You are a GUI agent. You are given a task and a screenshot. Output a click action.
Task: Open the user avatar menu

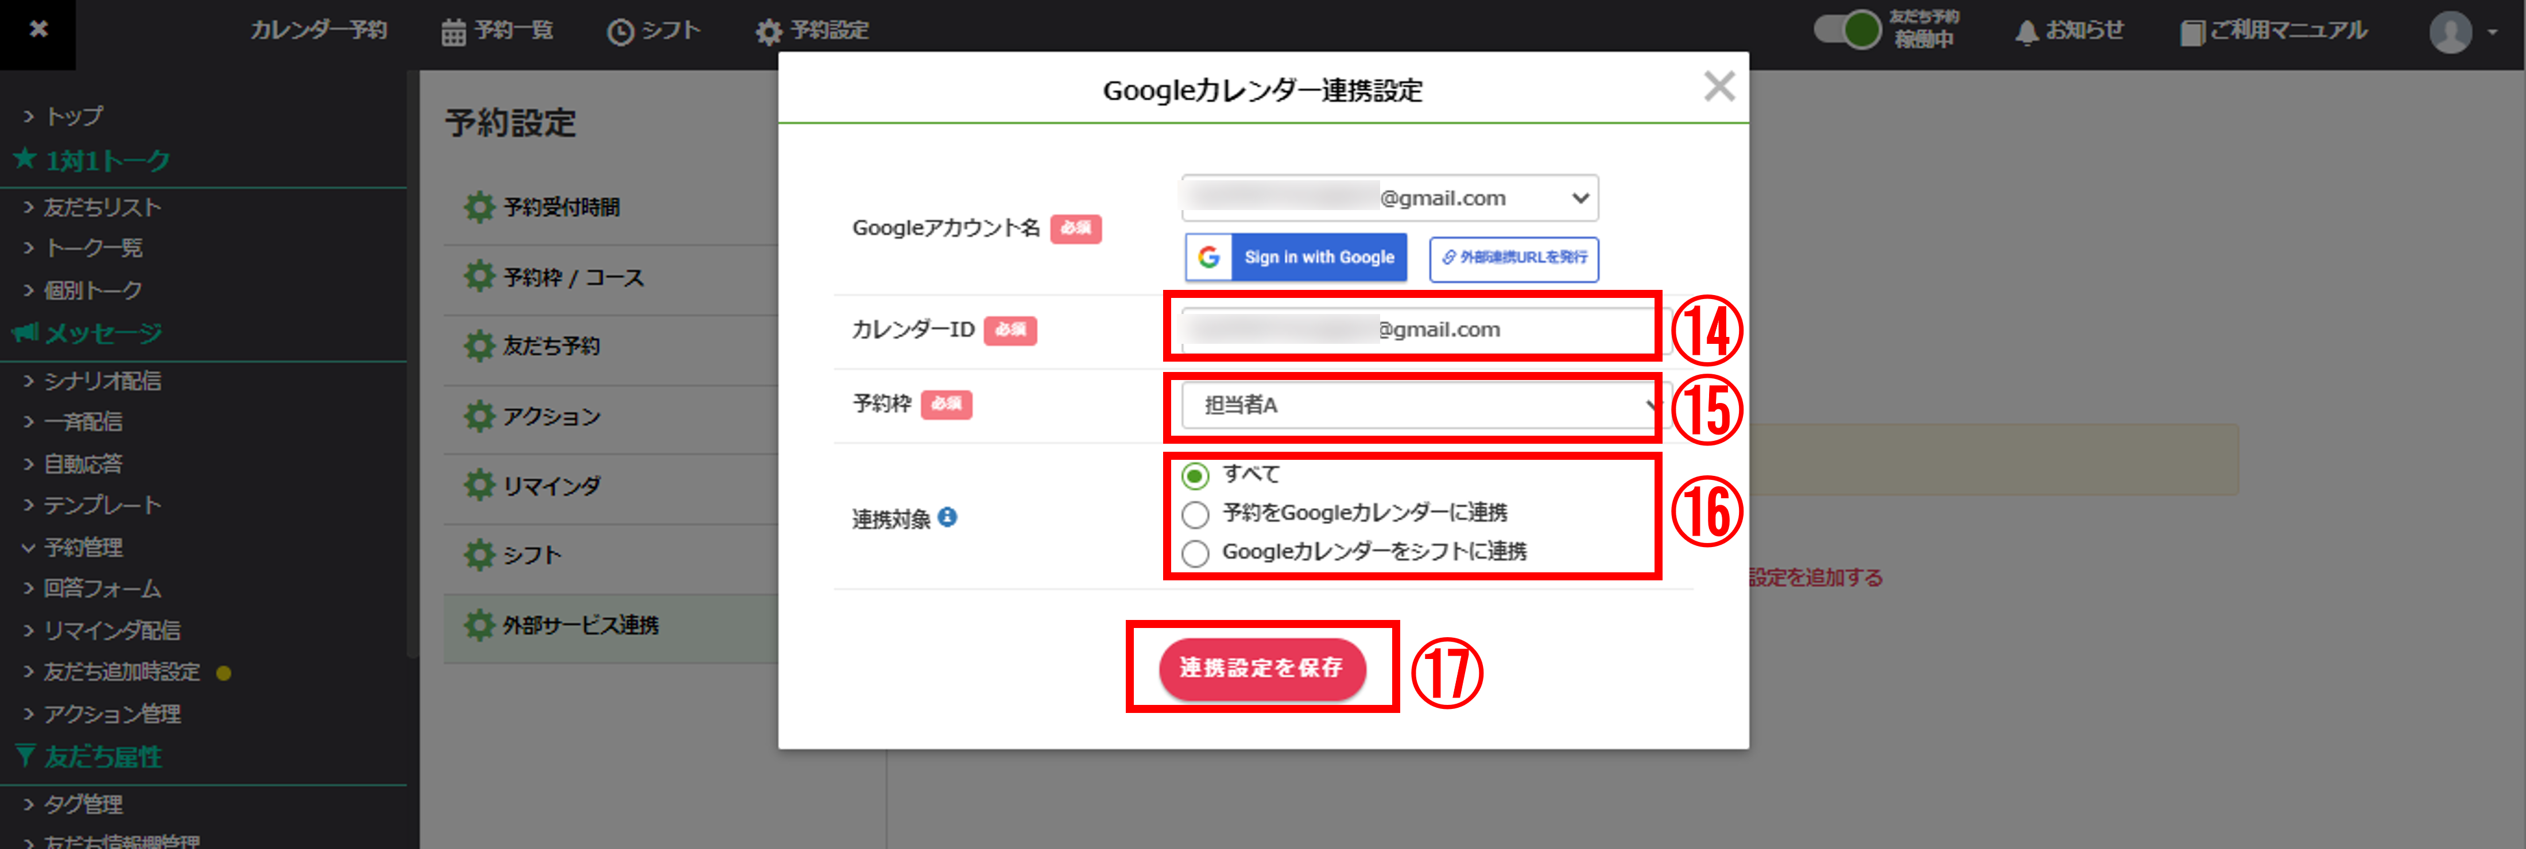tap(2450, 32)
